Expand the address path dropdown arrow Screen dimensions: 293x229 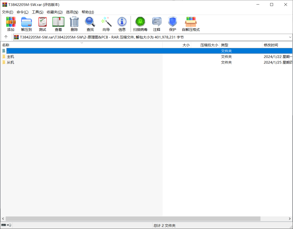290,37
